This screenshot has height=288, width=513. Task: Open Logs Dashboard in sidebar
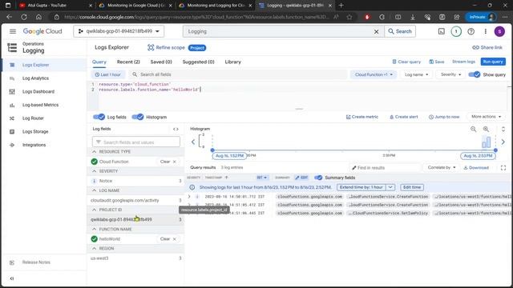pos(38,92)
